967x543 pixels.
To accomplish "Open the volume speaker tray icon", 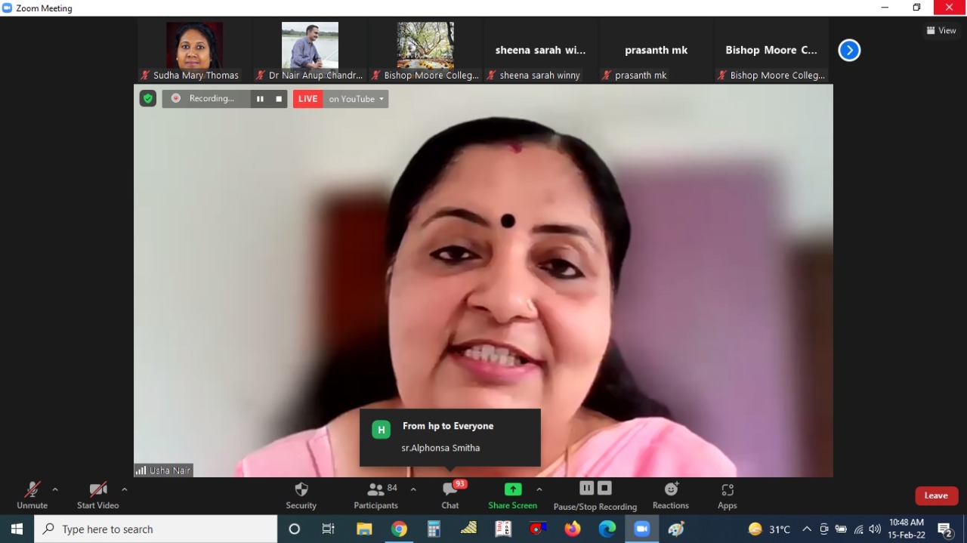I will 875,529.
